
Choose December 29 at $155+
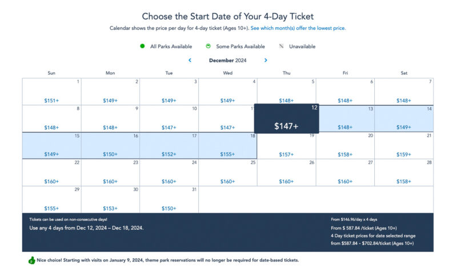point(51,200)
